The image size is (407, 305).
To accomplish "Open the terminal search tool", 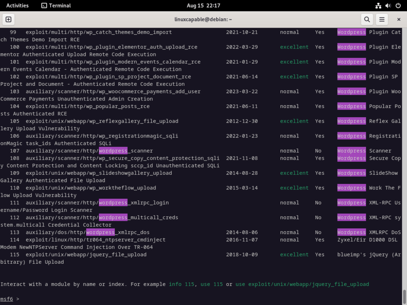I will (367, 19).
